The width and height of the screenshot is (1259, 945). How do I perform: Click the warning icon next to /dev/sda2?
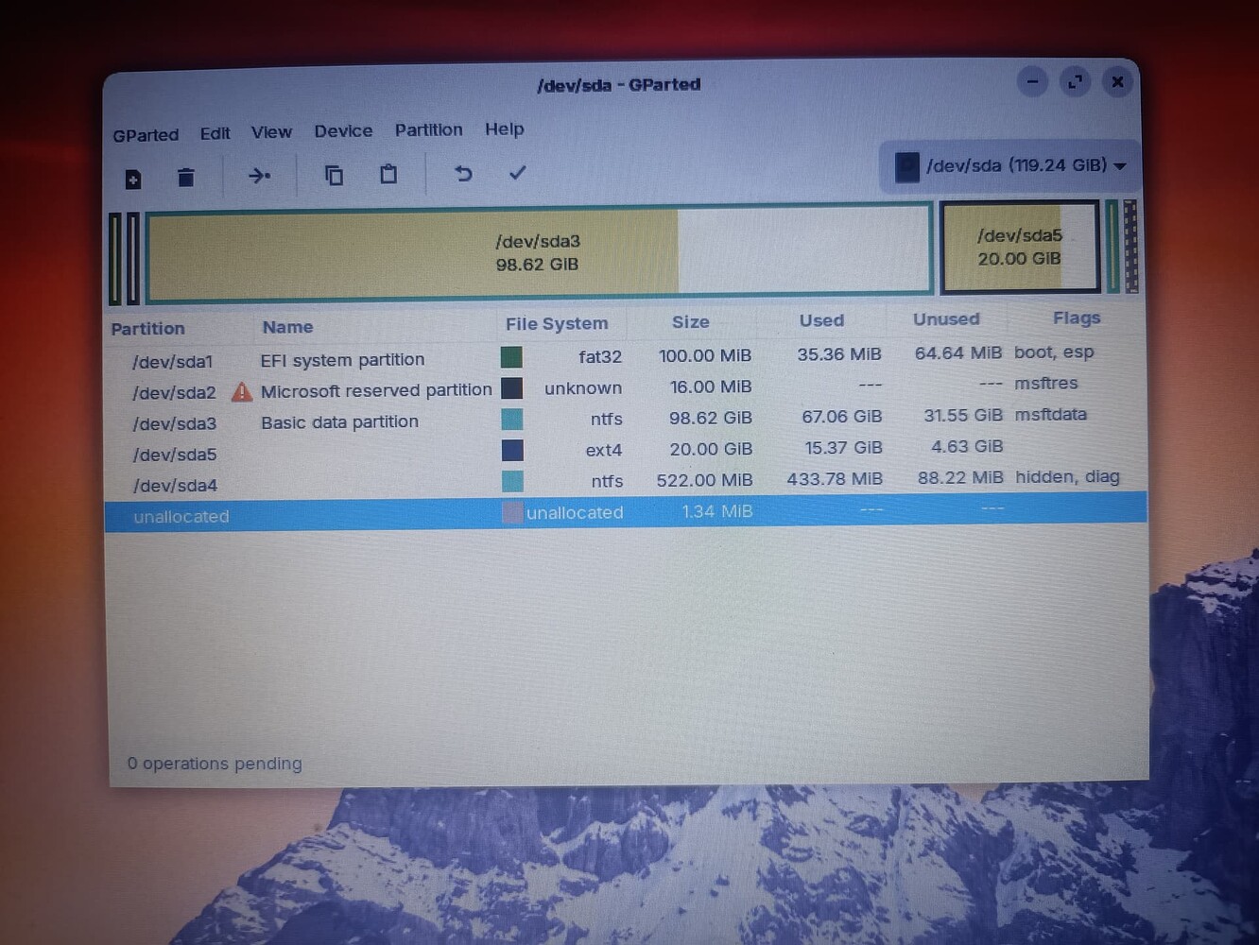coord(242,391)
